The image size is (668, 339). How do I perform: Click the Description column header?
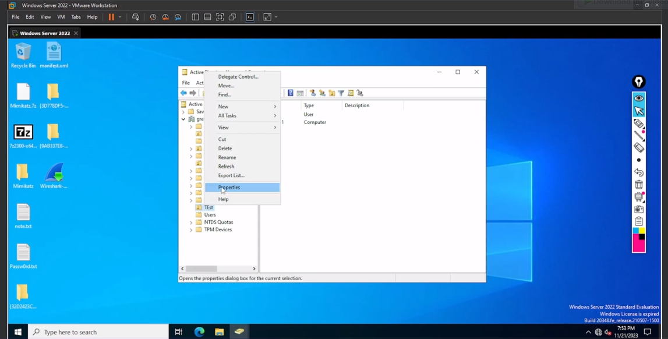(372, 105)
